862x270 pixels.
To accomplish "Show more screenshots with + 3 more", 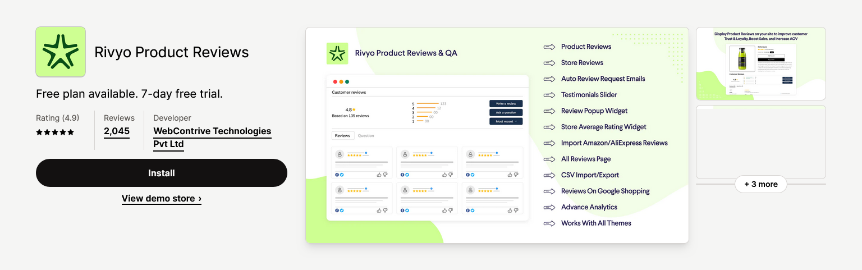I will tap(761, 184).
